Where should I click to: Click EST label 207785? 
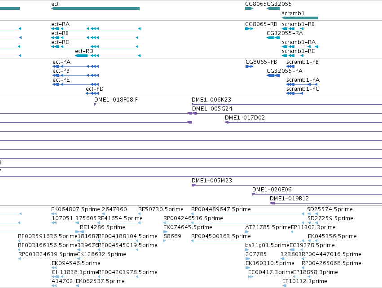(256, 255)
